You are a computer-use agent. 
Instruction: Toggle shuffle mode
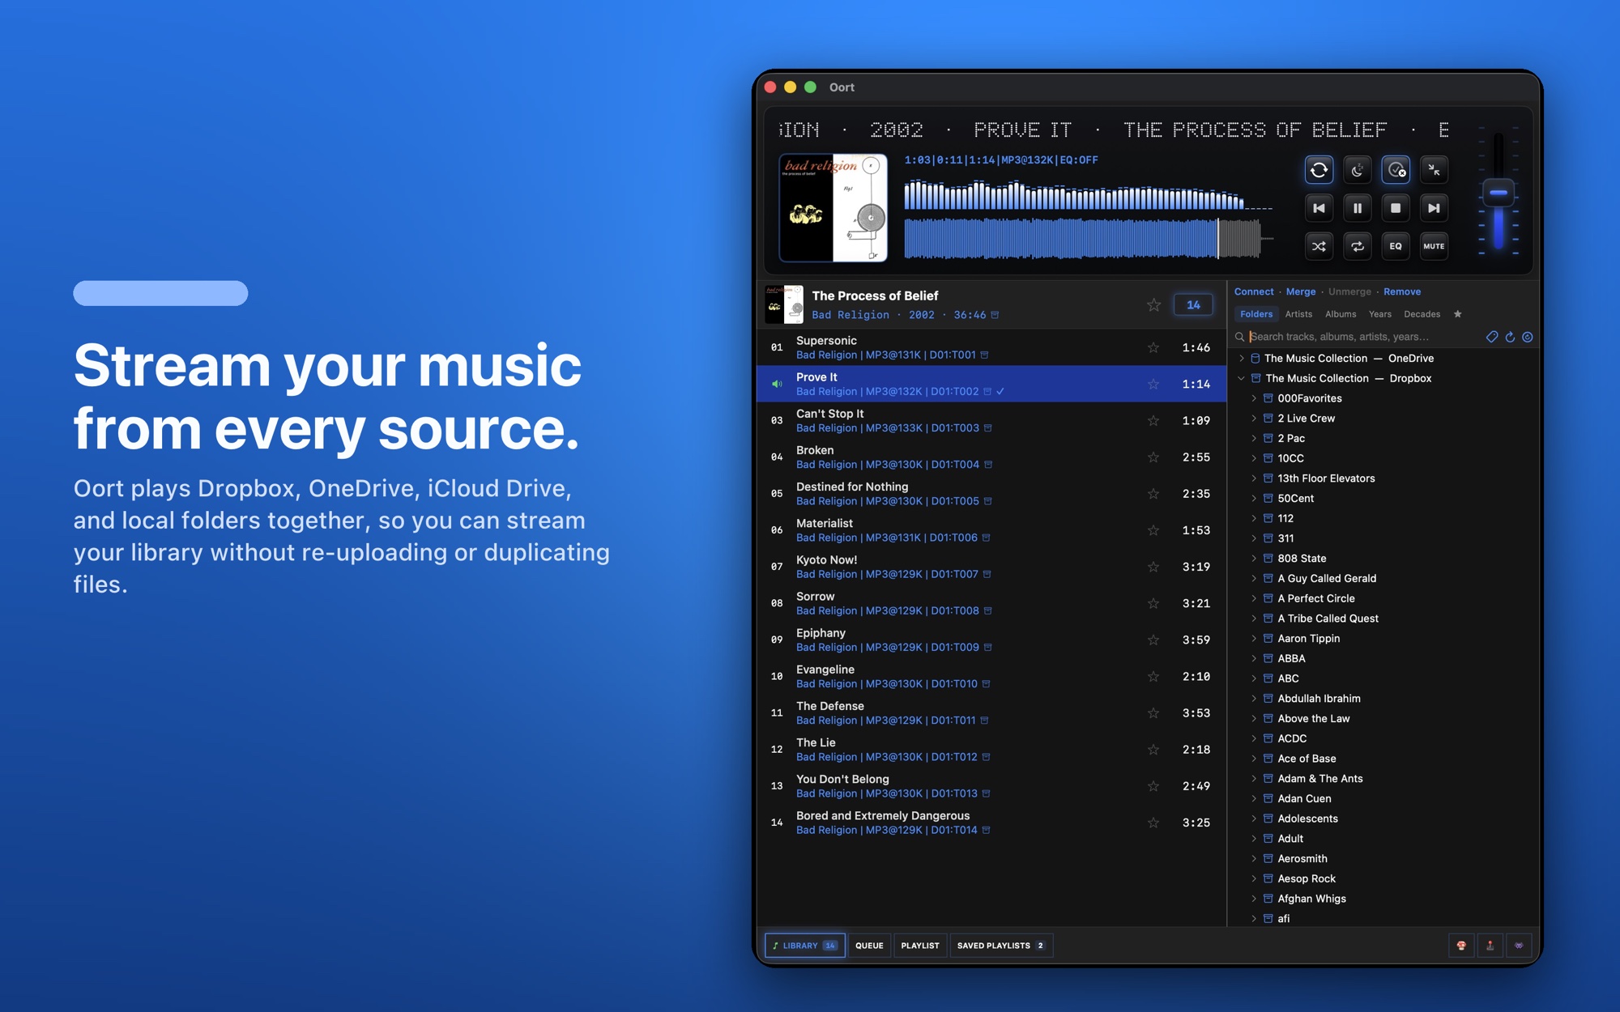(1319, 246)
